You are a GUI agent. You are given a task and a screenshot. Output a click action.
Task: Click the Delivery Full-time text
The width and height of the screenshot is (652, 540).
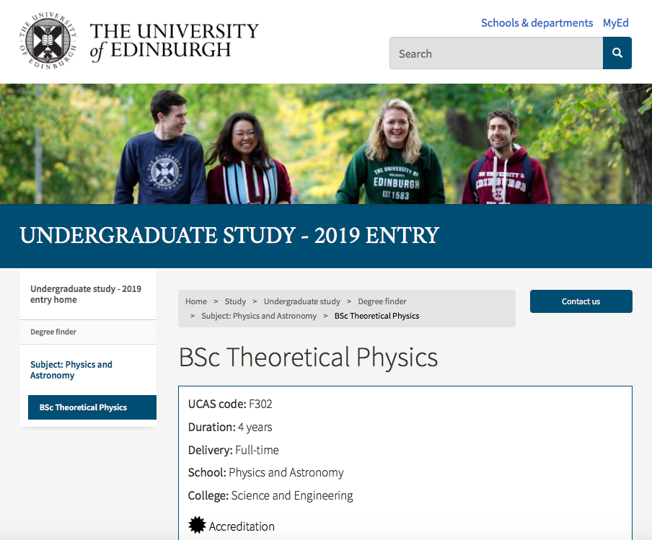click(233, 450)
